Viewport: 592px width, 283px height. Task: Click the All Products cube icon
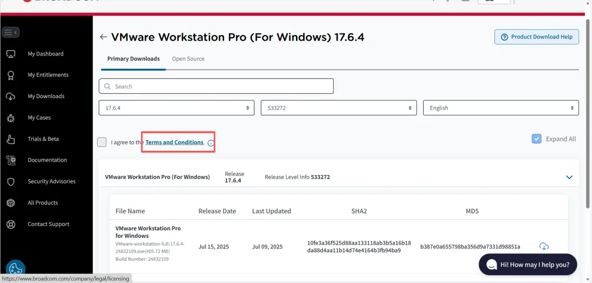pyautogui.click(x=10, y=203)
